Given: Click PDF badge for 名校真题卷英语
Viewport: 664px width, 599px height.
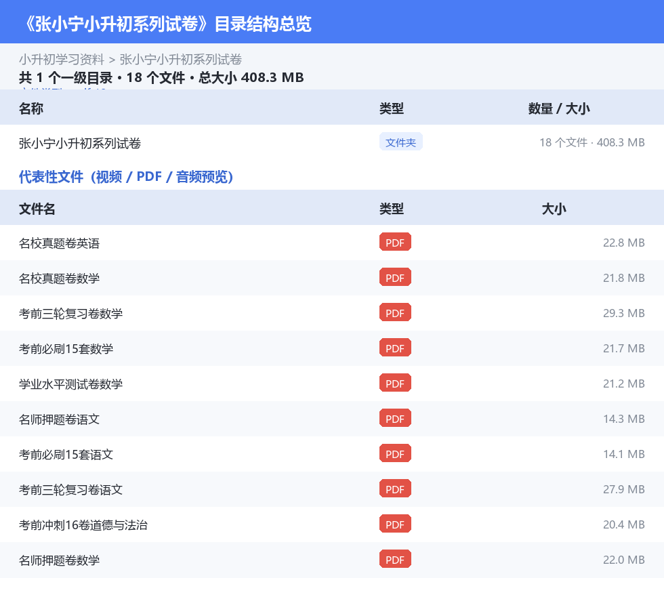Looking at the screenshot, I should (395, 242).
